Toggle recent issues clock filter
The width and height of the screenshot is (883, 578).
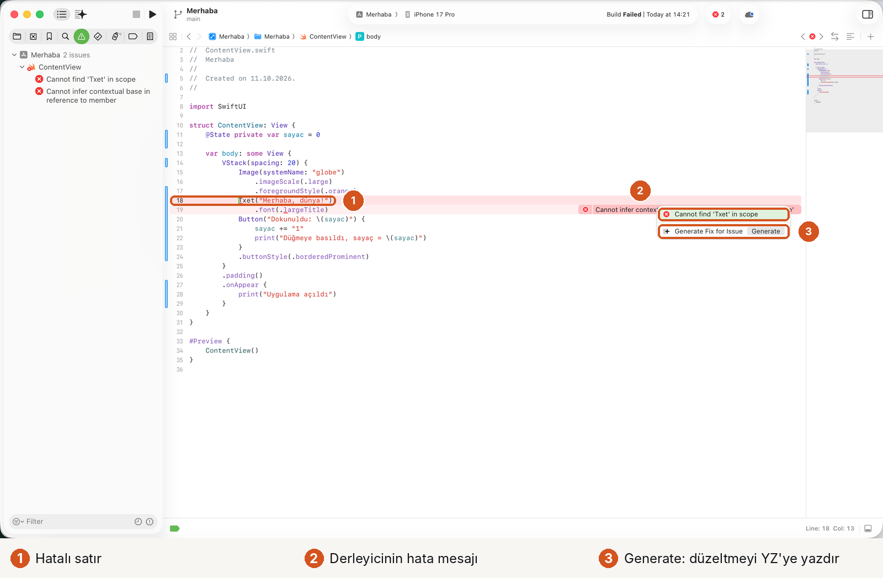(x=138, y=522)
